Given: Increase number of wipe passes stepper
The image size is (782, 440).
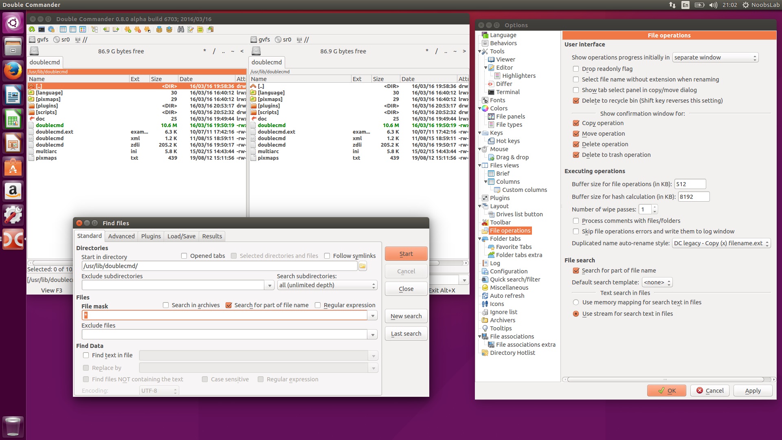Looking at the screenshot, I should (x=655, y=207).
